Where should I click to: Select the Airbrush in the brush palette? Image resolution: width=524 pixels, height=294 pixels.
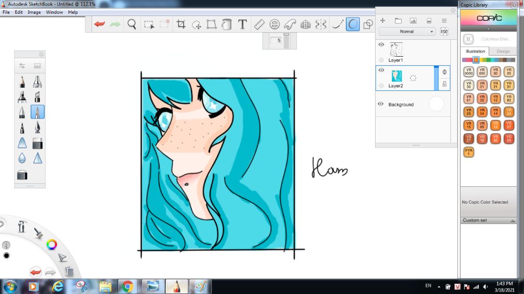(x=37, y=82)
